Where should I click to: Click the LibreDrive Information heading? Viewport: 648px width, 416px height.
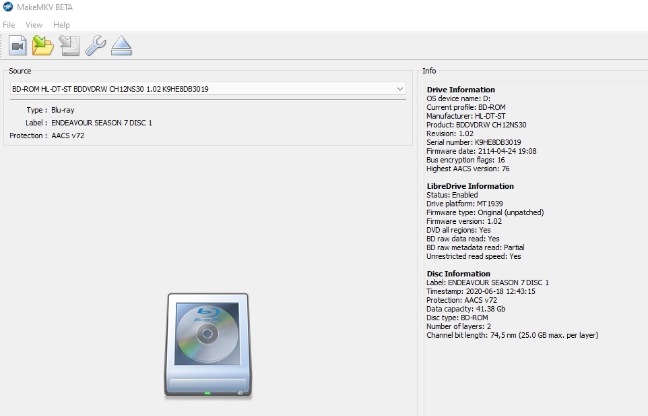[470, 186]
